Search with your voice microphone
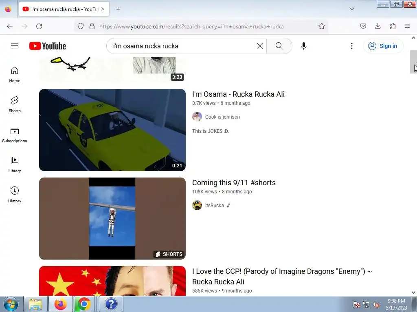The height and width of the screenshot is (312, 417). [x=304, y=46]
